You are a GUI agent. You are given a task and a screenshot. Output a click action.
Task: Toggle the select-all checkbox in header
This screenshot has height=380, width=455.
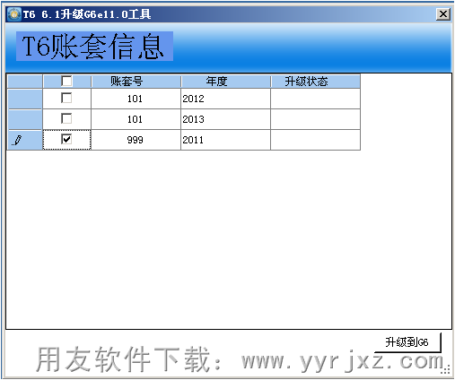pyautogui.click(x=66, y=81)
